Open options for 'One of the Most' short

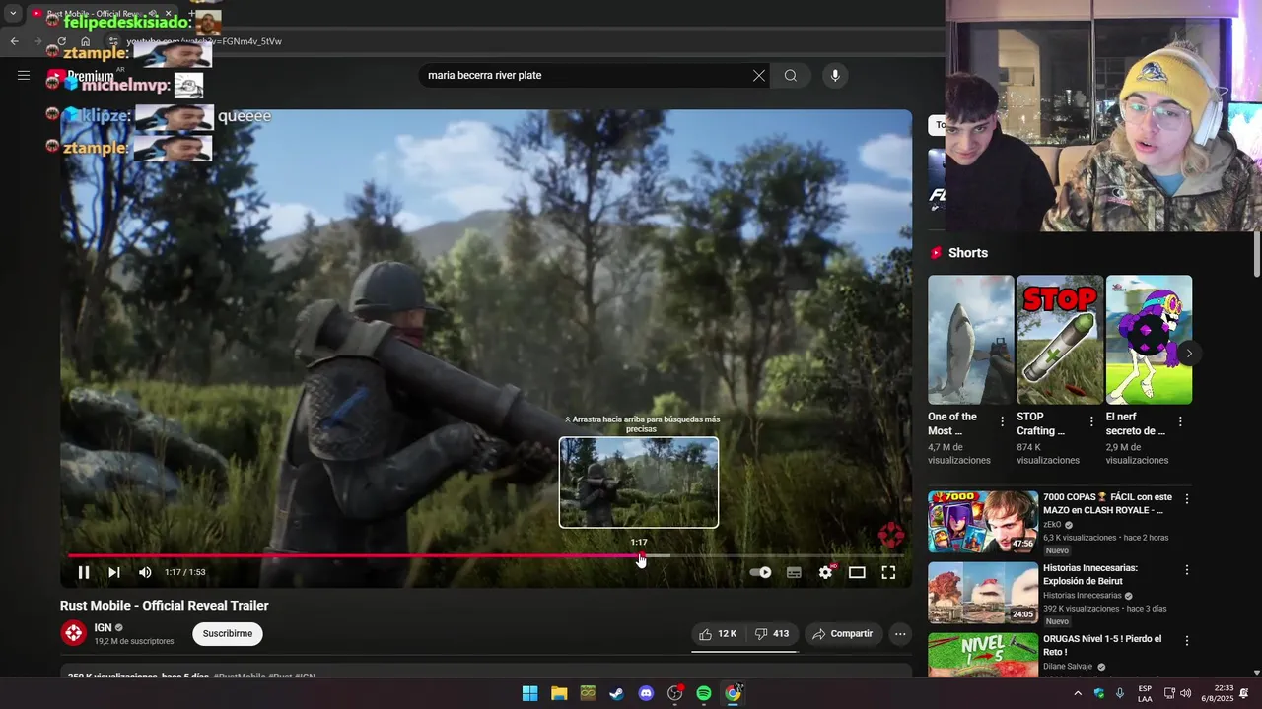point(1003,421)
